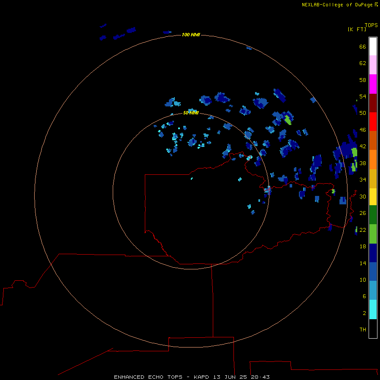Image resolution: width=380 pixels, height=380 pixels.
Task: Click the 13 JUN 25 date text
Action: click(x=231, y=377)
